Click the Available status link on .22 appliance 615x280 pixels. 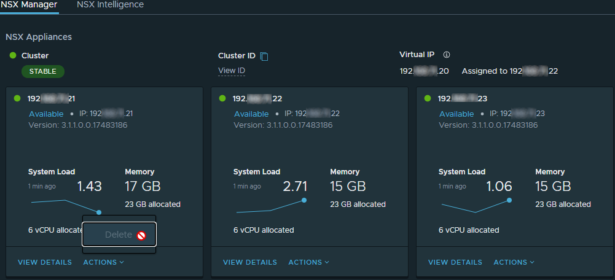(251, 114)
